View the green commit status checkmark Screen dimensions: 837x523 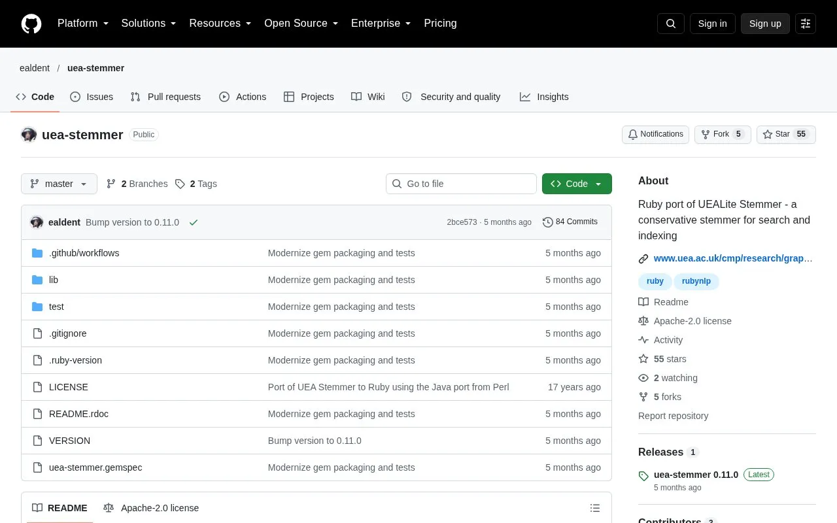[194, 222]
